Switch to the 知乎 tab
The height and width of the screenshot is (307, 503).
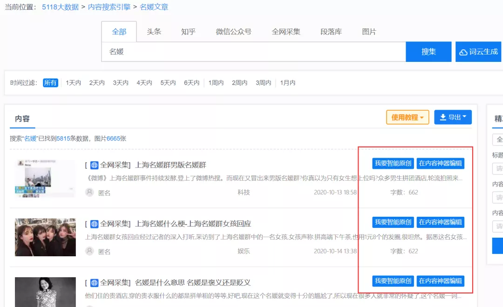pos(188,32)
